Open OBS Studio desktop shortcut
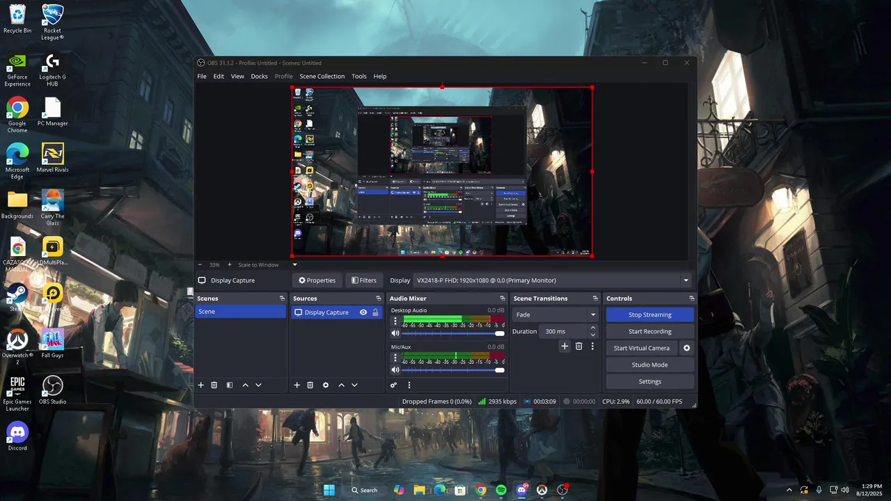The height and width of the screenshot is (501, 891). tap(52, 390)
